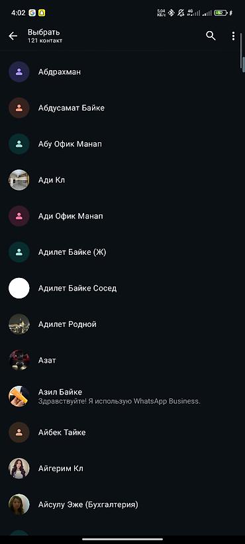245x544 pixels.
Task: Tap Ади Офик Манап's pink avatar icon
Action: (x=19, y=216)
